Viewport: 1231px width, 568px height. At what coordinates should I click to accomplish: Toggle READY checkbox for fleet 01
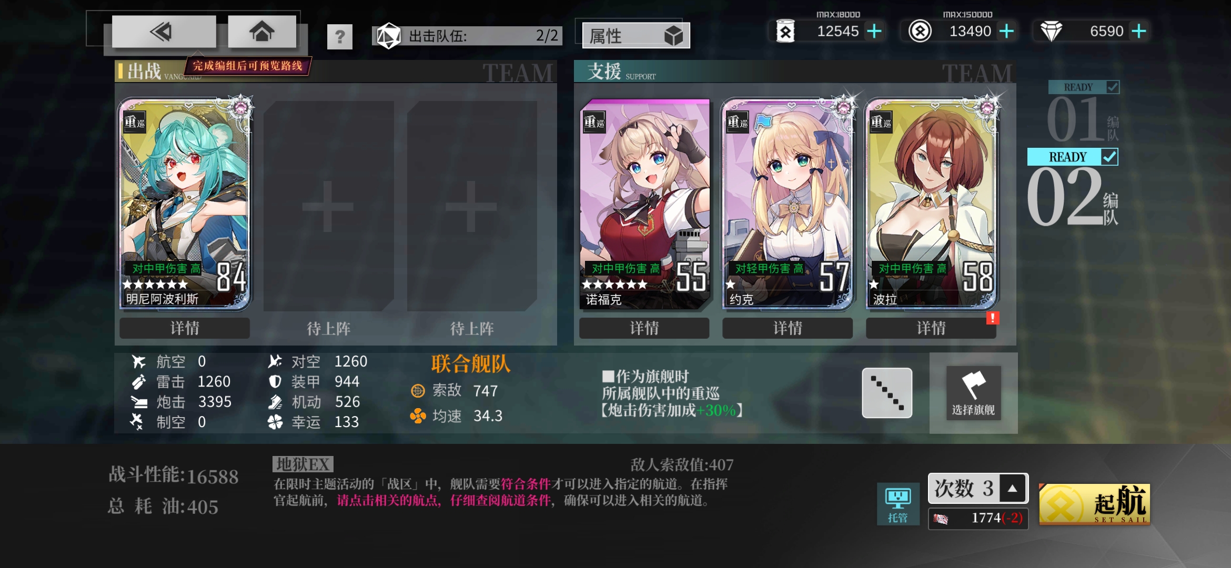[x=1113, y=87]
